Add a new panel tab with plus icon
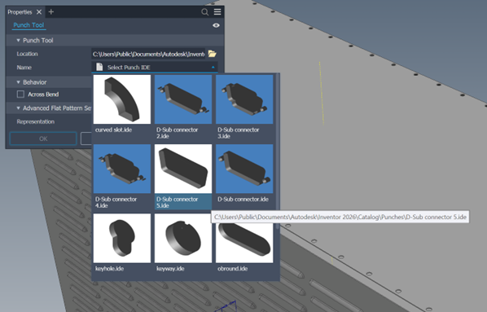The height and width of the screenshot is (312, 487). coord(51,11)
